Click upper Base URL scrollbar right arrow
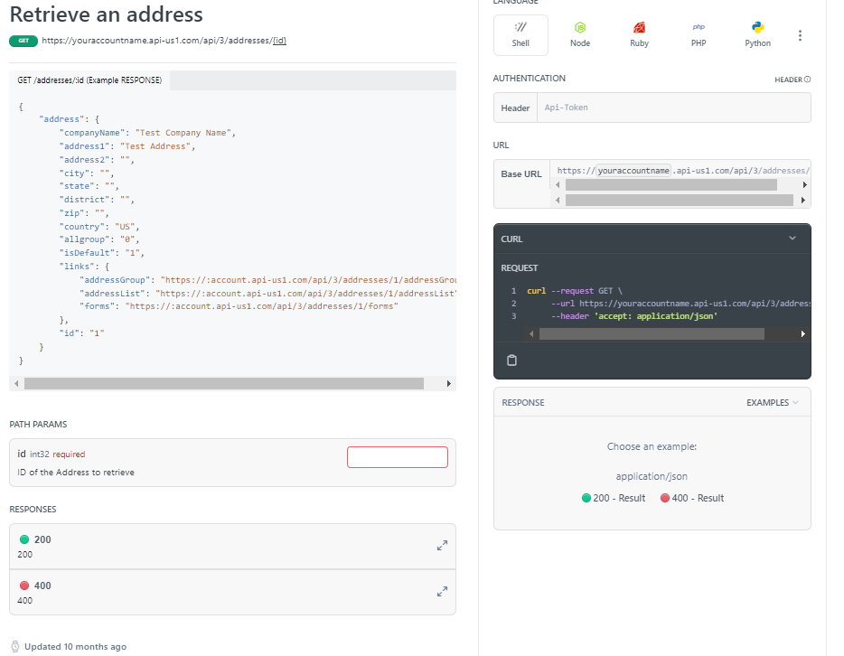844x656 pixels. (805, 185)
